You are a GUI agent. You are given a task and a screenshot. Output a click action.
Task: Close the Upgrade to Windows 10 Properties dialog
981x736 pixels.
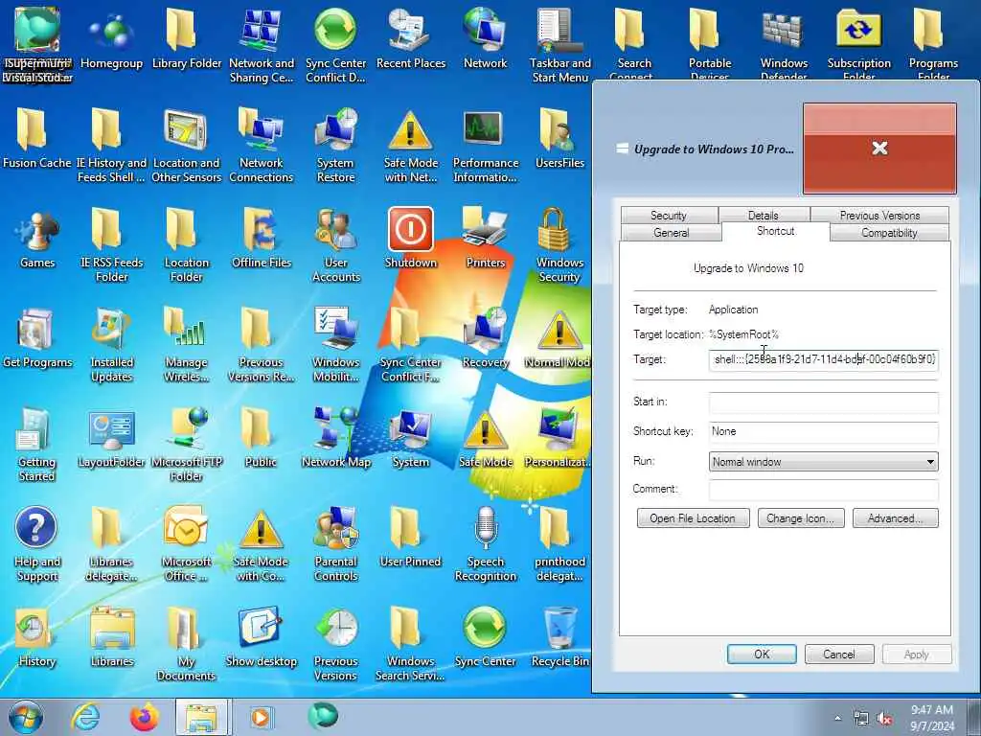click(x=879, y=149)
